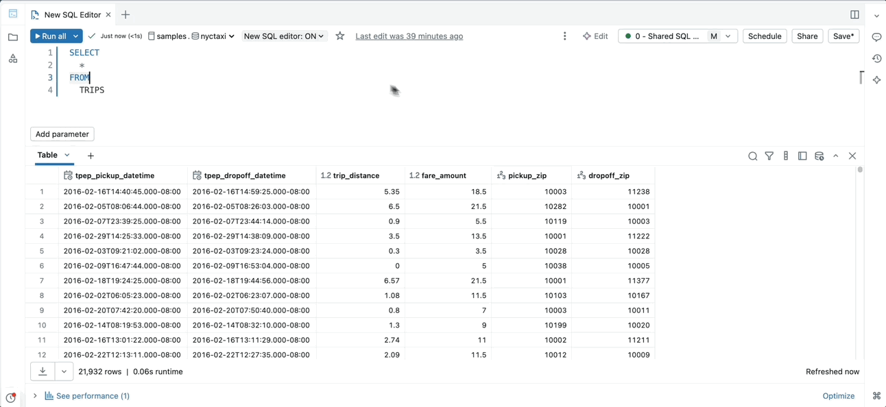Click the search icon in results toolbar

[x=752, y=156]
